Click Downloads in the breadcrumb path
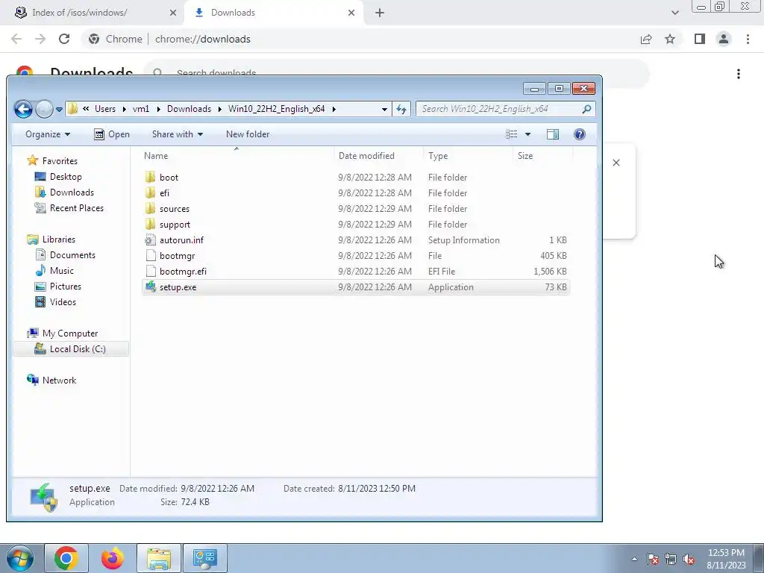 (189, 109)
